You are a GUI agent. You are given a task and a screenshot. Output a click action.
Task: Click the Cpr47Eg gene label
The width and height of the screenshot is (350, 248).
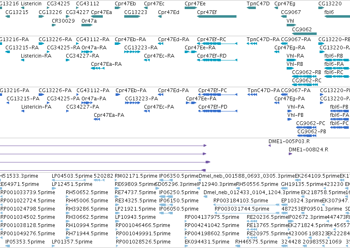285,4
